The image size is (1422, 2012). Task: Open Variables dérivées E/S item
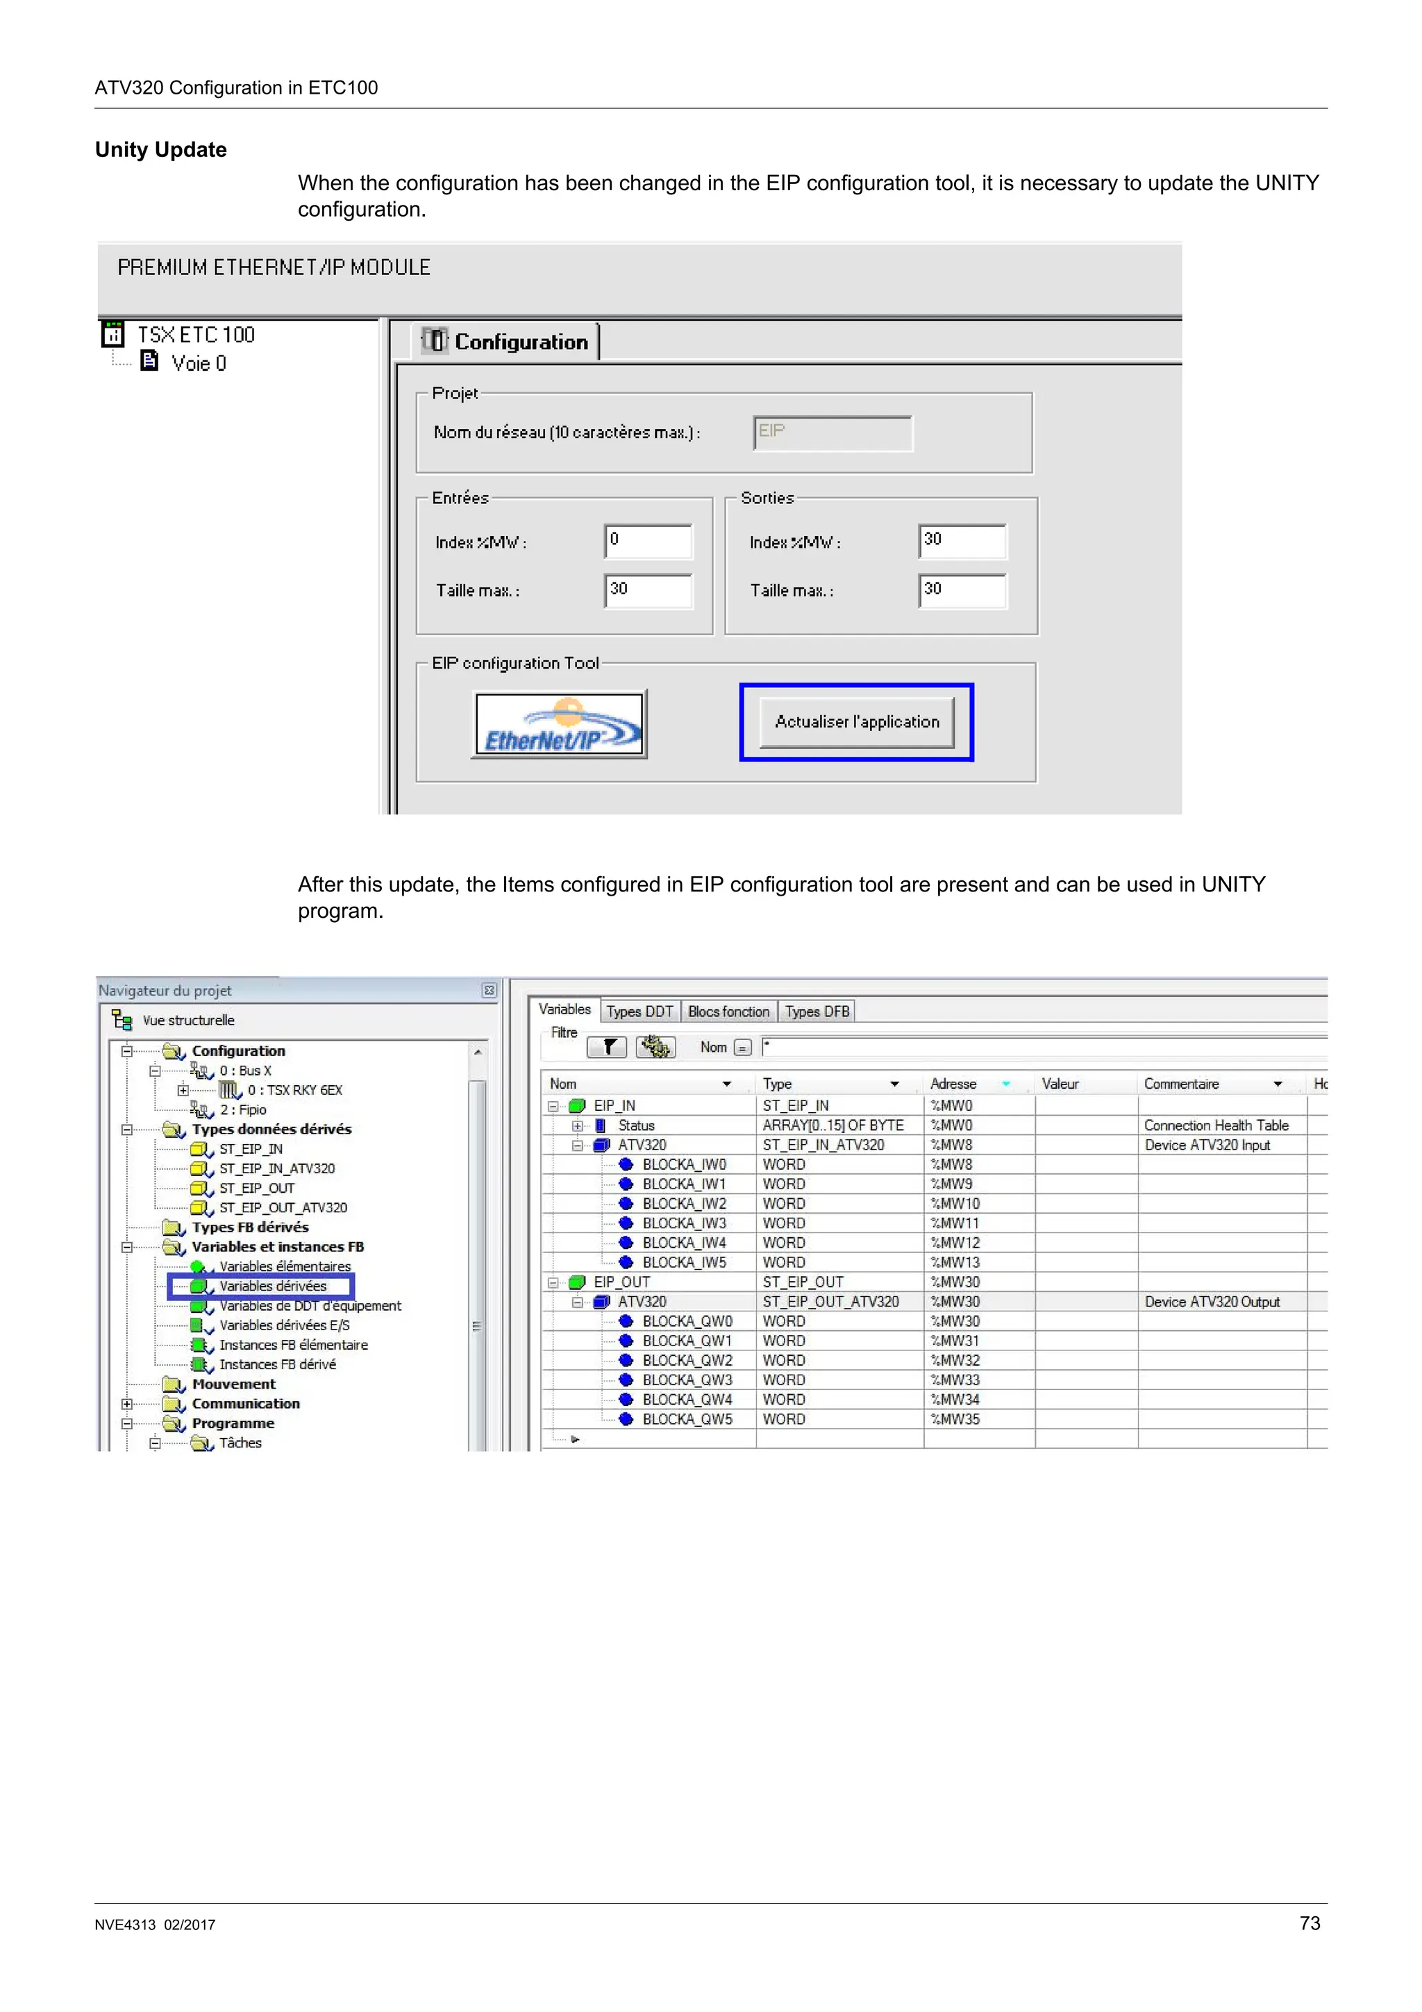coord(284,1326)
